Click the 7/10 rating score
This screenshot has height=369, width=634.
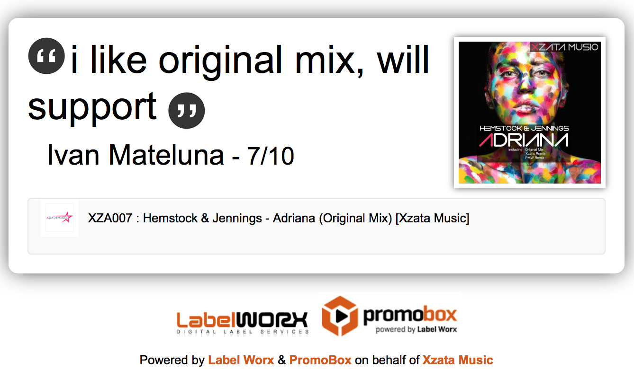coord(271,156)
